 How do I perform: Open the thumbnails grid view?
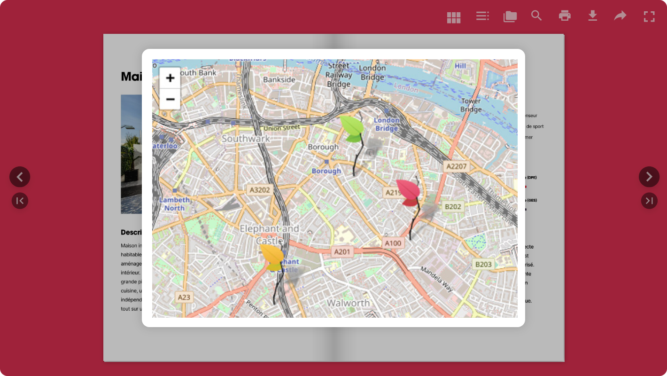454,17
